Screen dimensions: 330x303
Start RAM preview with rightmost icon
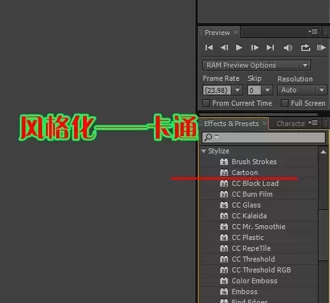click(x=321, y=47)
